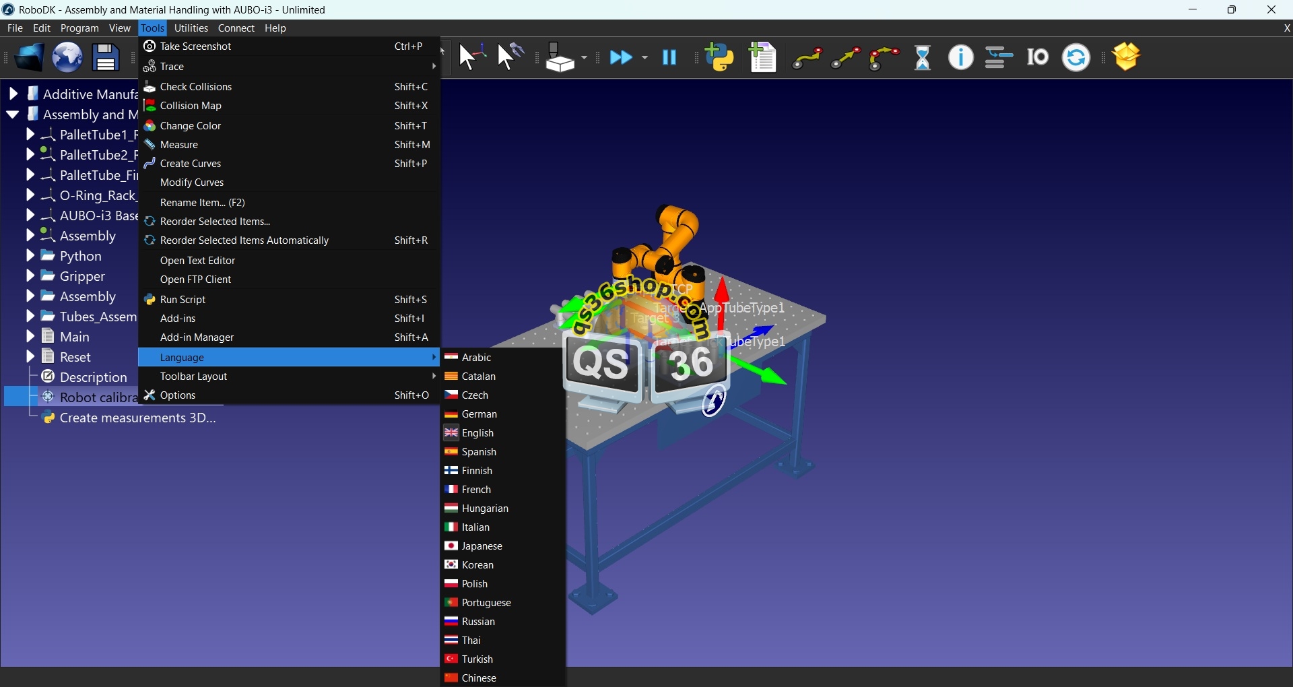
Task: Add a new Python script icon
Action: tap(721, 58)
